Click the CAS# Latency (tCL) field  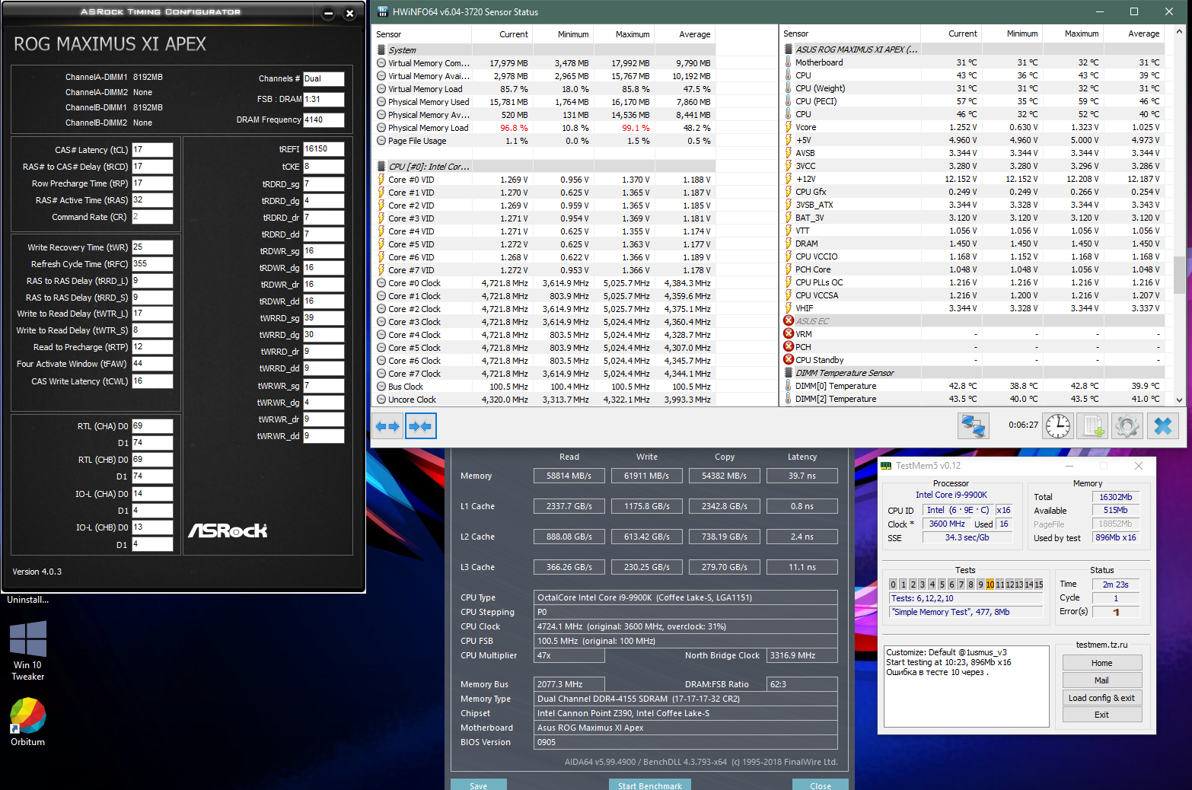tap(152, 150)
